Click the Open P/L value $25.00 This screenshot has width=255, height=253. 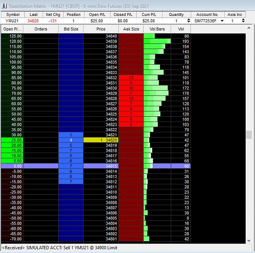(97, 21)
